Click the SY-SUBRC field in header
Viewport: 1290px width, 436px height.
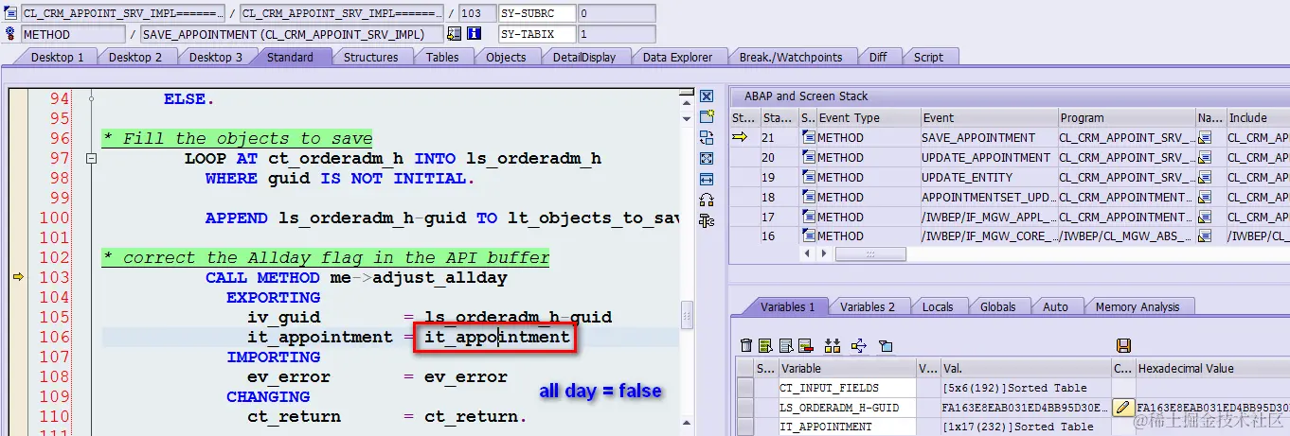click(537, 13)
